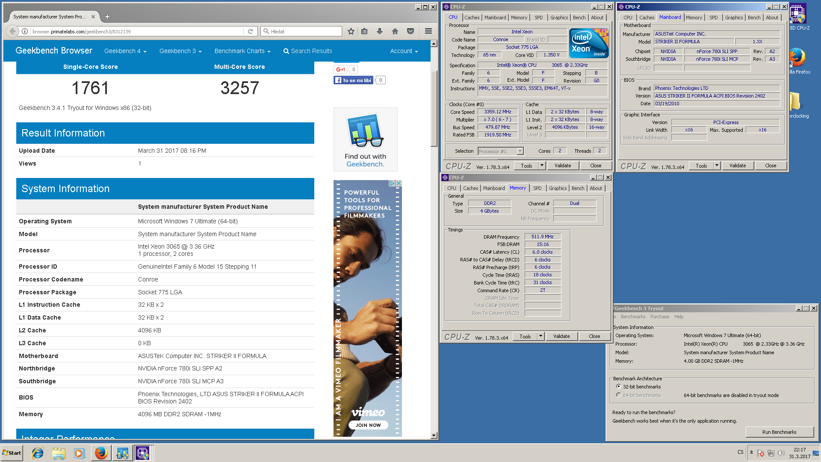Click the CS language indicator in taskbar
The image size is (821, 462).
click(741, 452)
